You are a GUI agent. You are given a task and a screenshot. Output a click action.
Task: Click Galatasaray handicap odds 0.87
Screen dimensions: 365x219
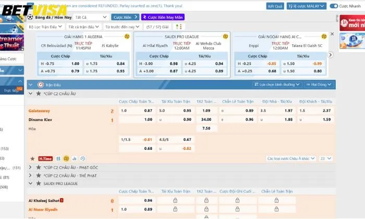pos(148,111)
